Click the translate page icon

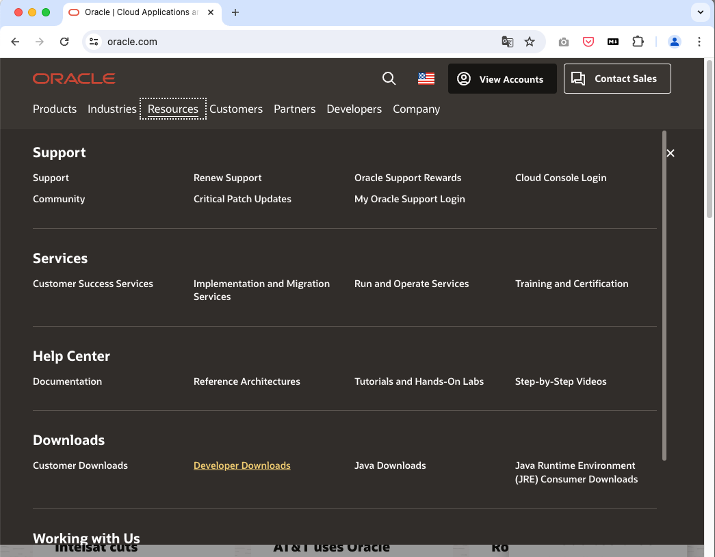click(508, 42)
